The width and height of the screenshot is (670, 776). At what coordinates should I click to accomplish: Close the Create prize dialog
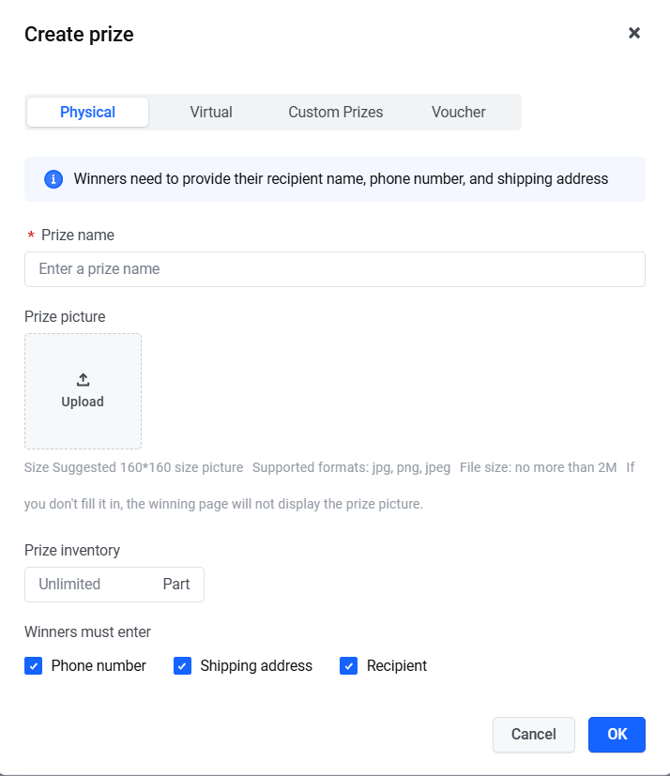[x=634, y=33]
